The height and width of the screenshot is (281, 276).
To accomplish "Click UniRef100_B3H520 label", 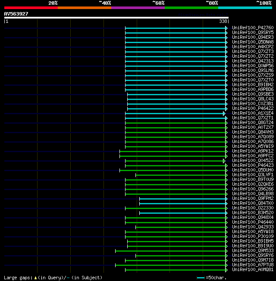I will click(253, 213).
